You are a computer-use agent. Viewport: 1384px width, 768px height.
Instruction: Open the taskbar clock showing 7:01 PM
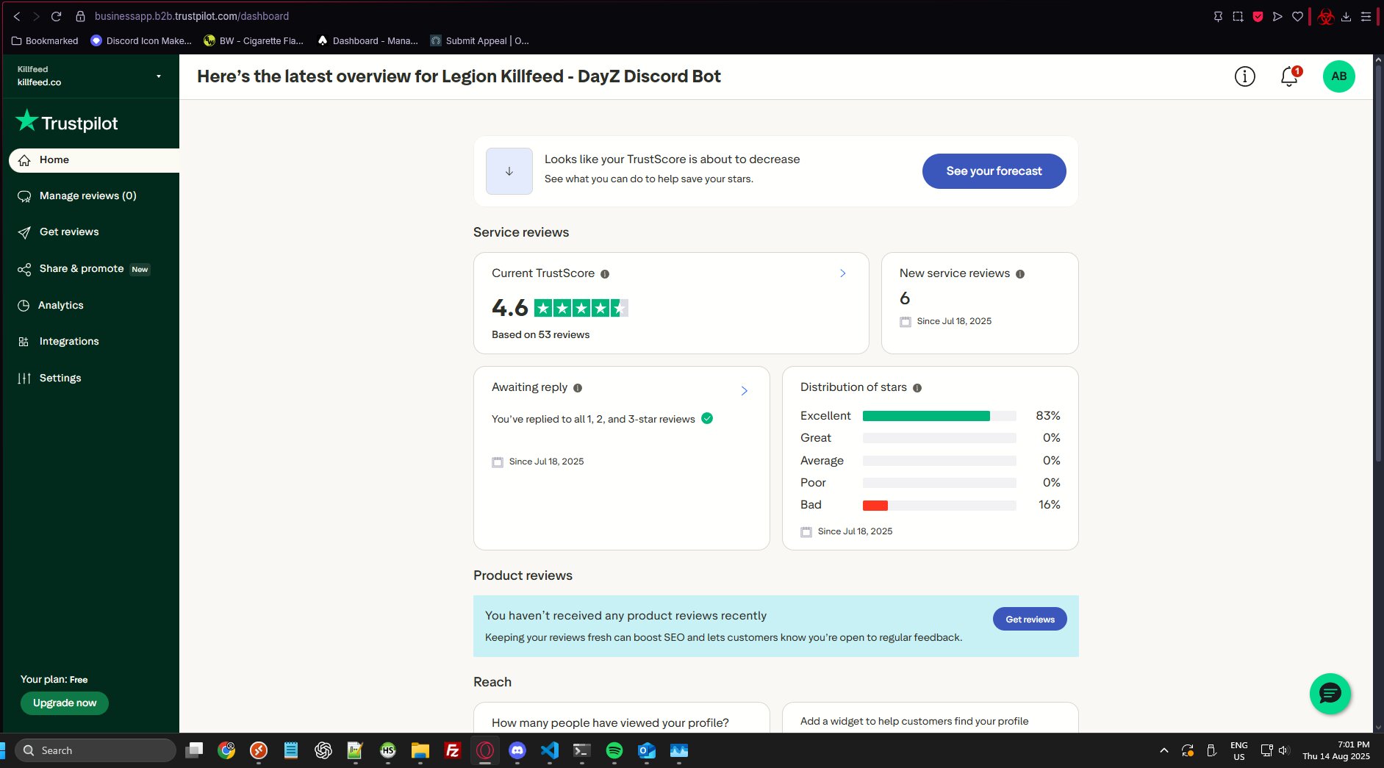click(x=1336, y=750)
